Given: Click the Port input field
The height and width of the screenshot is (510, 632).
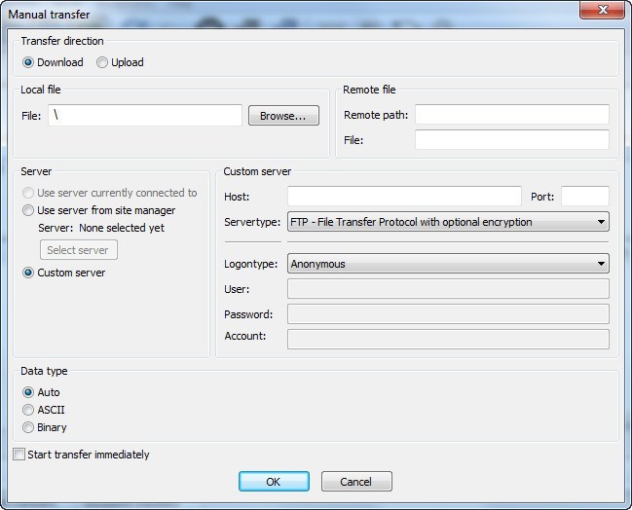Looking at the screenshot, I should [x=585, y=197].
